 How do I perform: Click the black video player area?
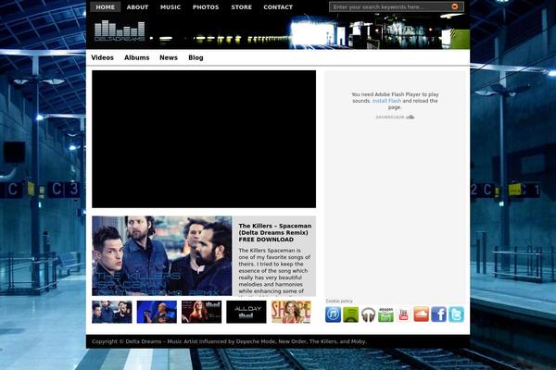pos(204,139)
